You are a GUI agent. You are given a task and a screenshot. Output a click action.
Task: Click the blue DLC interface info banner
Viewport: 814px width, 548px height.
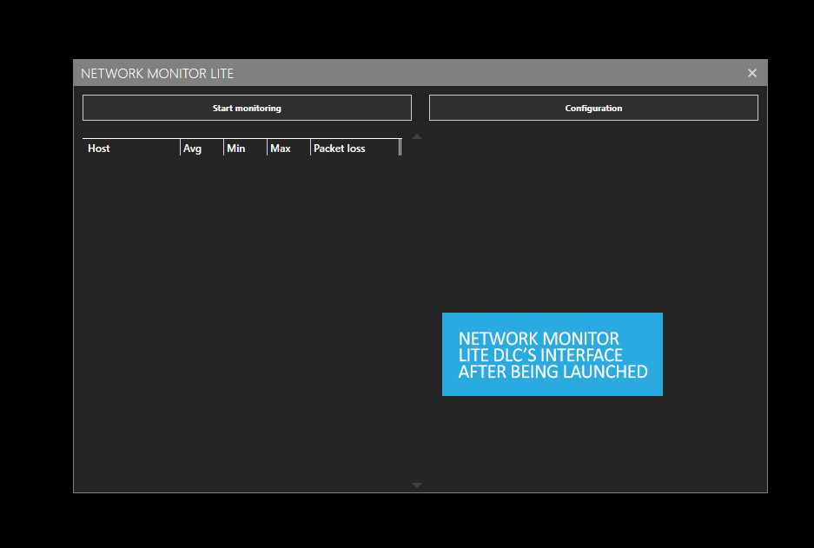pyautogui.click(x=553, y=354)
